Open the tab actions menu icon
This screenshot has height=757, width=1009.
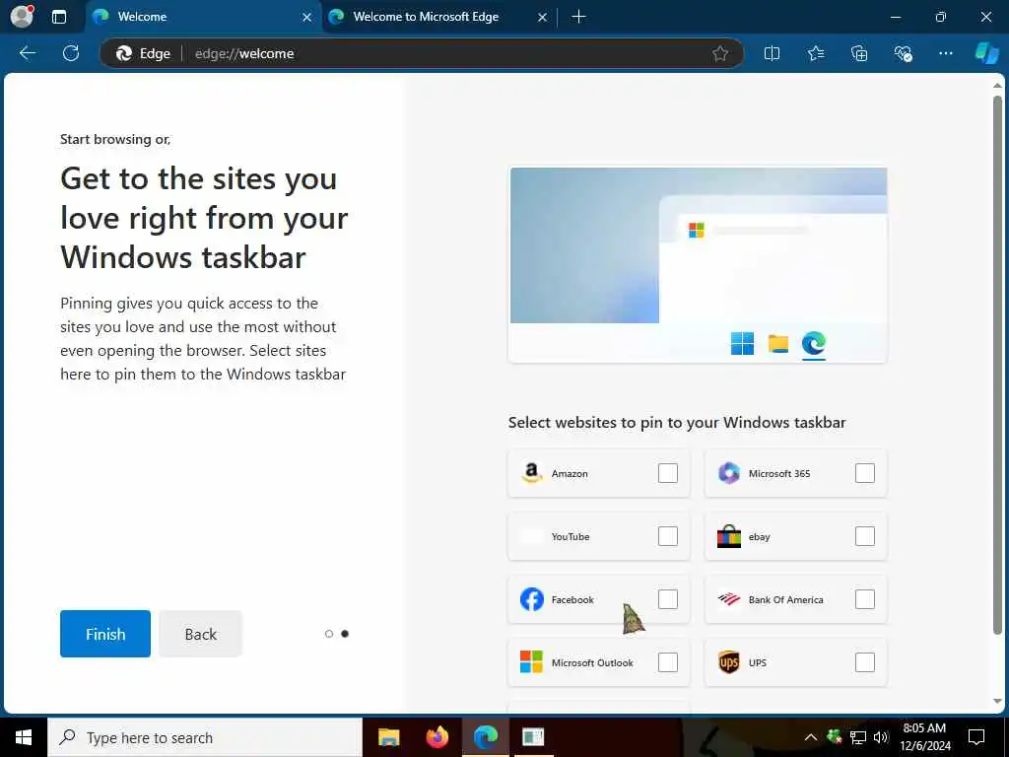(x=59, y=17)
